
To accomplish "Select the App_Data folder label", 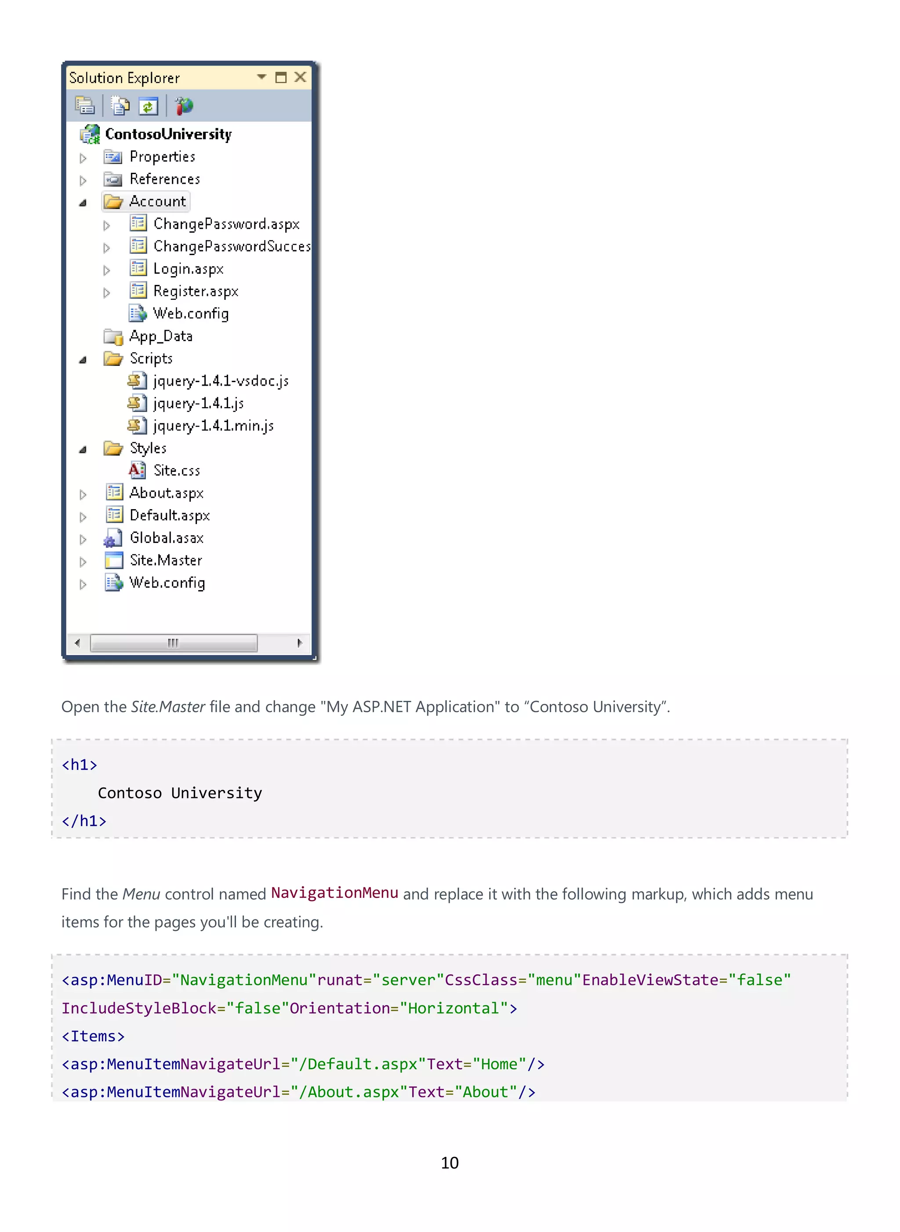I will (161, 336).
